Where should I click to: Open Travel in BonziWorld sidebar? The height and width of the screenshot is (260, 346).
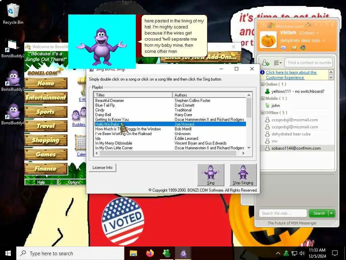[x=46, y=126]
